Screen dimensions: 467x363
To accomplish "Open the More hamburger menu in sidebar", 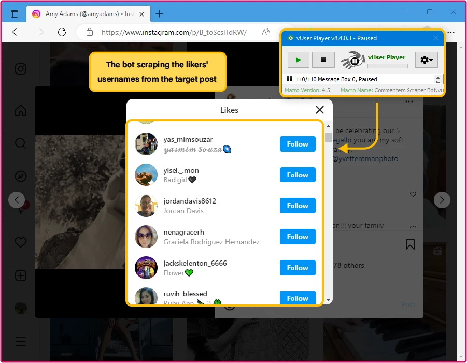I will (21, 341).
